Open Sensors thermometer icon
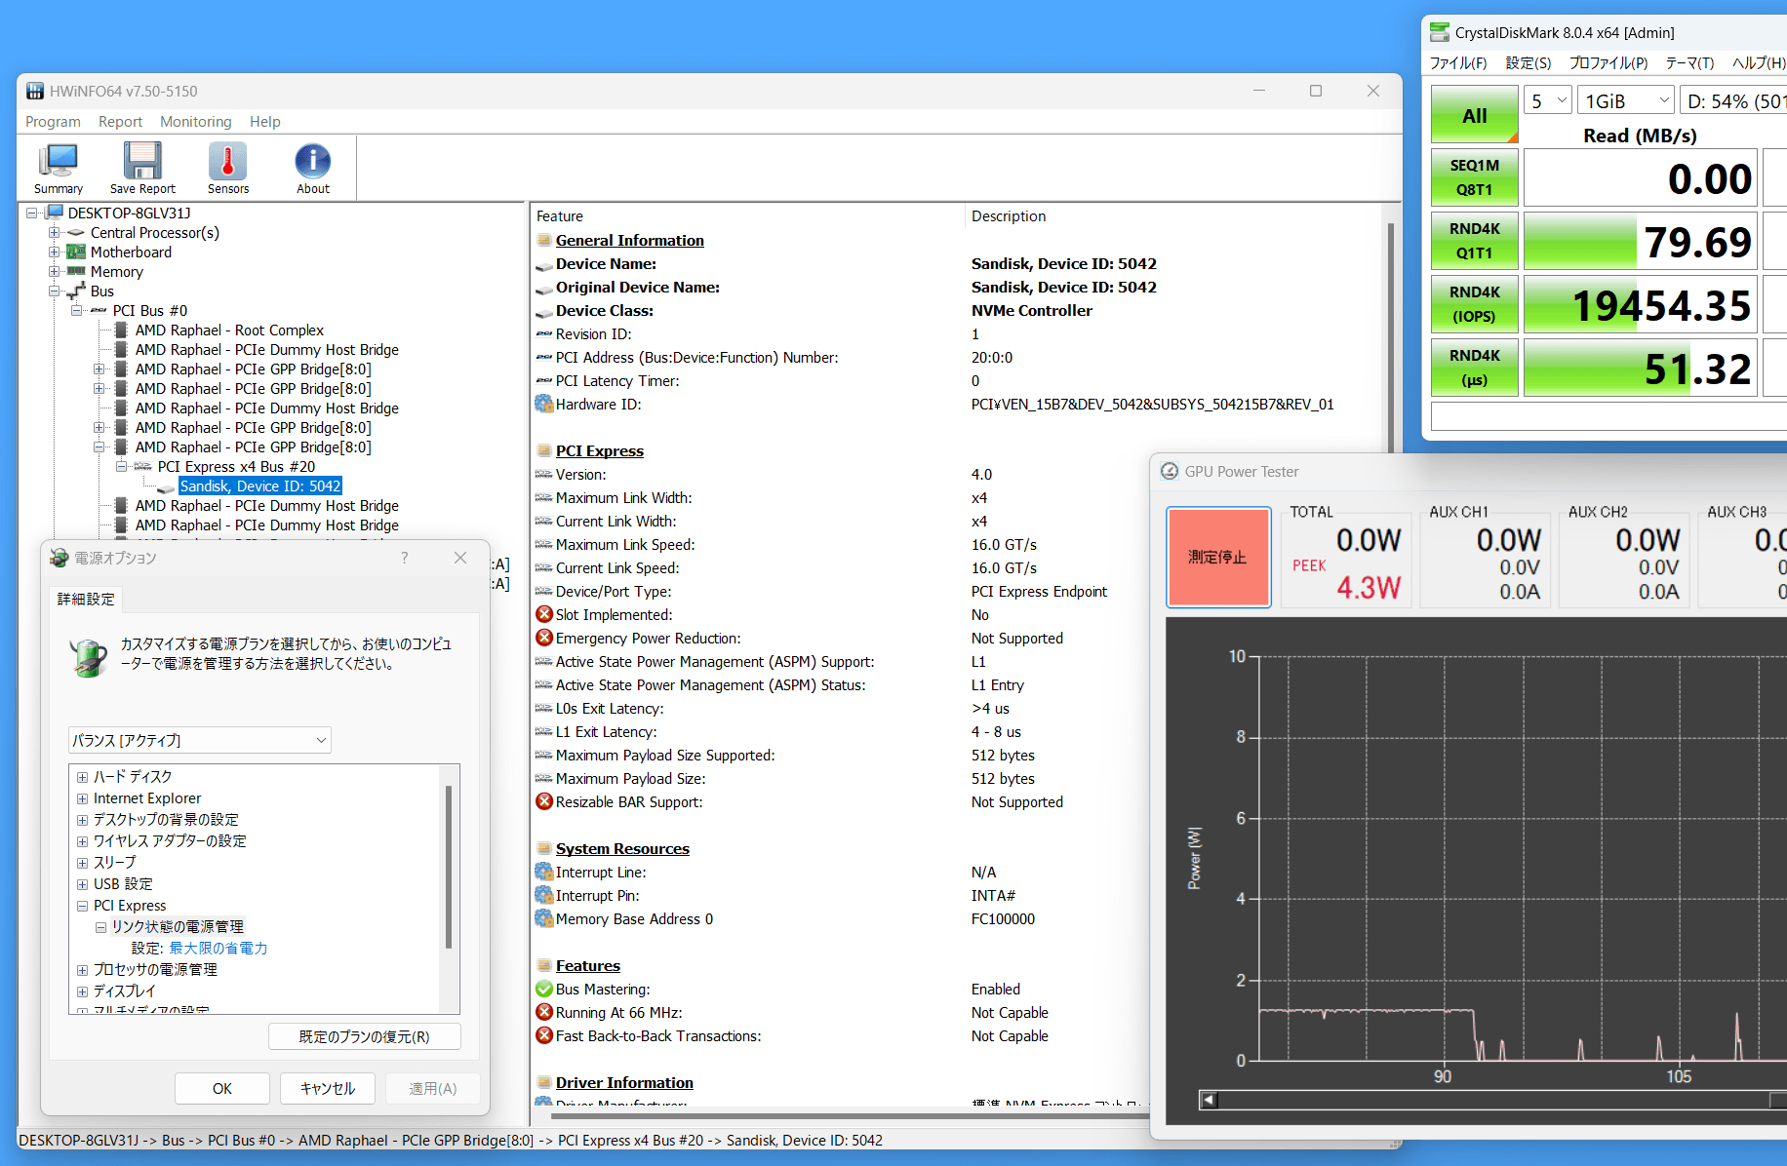Viewport: 1787px width, 1166px height. pos(227,168)
